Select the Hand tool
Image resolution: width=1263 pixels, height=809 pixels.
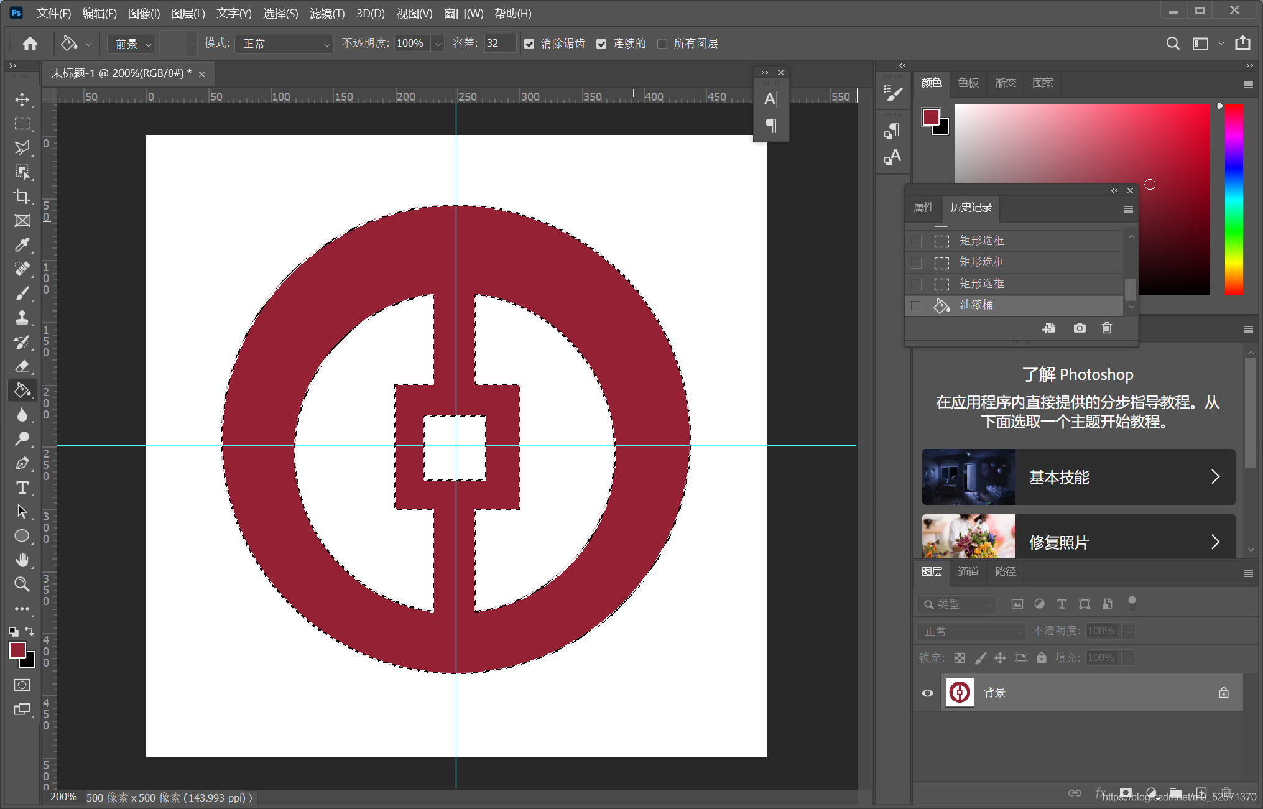[22, 560]
